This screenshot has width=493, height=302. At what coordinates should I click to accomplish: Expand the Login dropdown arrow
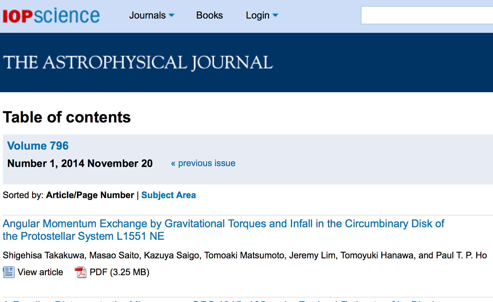[275, 15]
